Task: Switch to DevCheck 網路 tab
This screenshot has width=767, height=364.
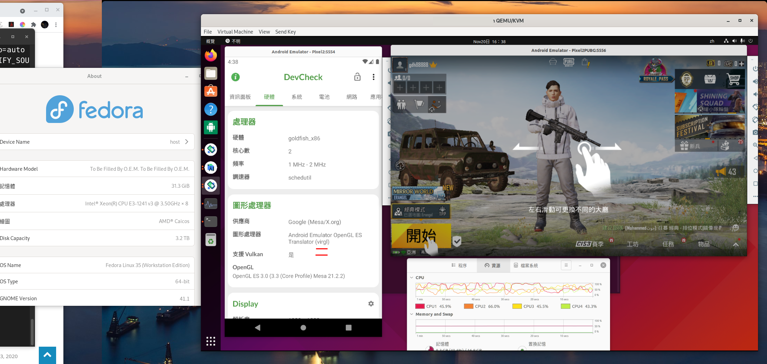Action: (x=352, y=97)
